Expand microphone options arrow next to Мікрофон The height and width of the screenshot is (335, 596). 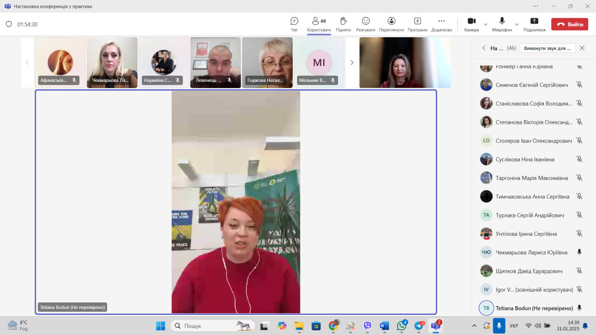point(516,24)
